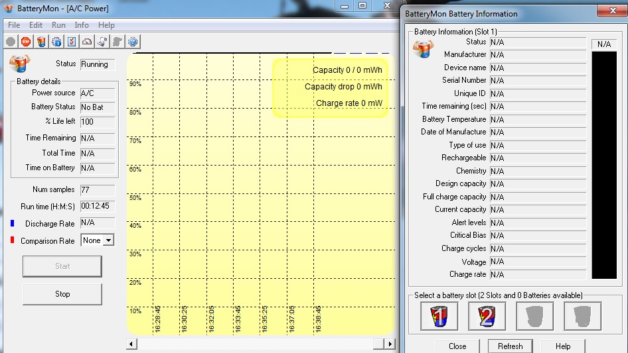This screenshot has width=628, height=353.
Task: Click the Stop button
Action: 62,294
